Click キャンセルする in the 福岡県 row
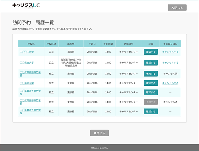Viewport: 199px width, 151px height. [170, 52]
